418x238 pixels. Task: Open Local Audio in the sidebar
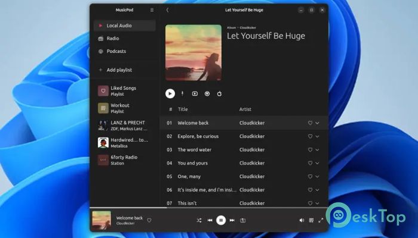coord(124,26)
